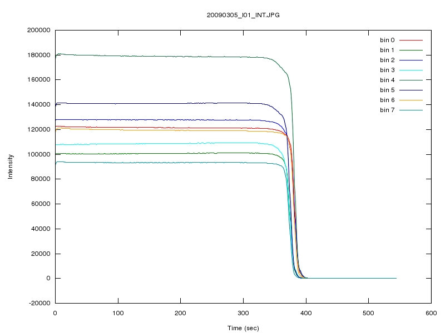Click the orange line sample for bin 6
445x333 pixels.
click(411, 100)
